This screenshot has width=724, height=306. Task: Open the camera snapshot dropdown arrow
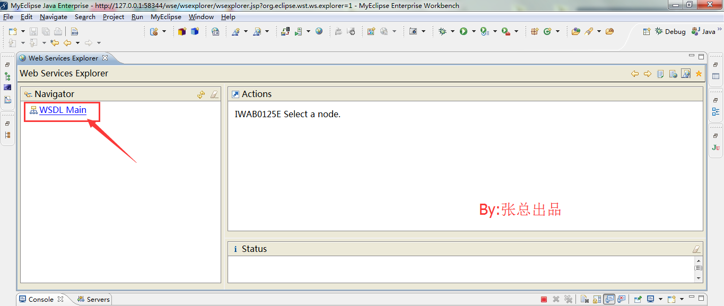coord(423,32)
